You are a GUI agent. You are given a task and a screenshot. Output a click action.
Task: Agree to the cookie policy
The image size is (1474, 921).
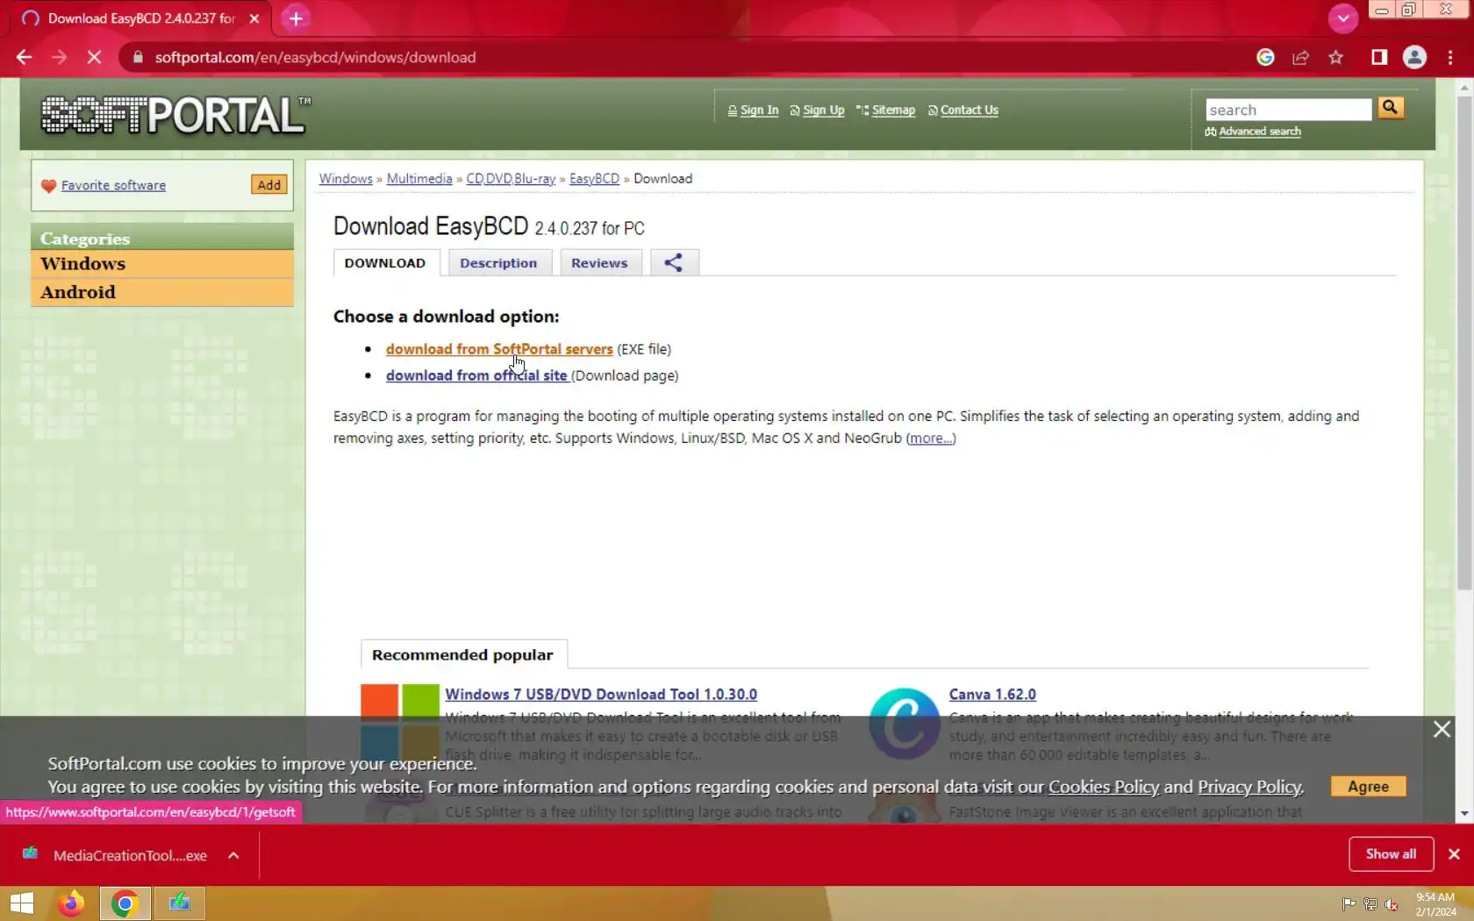[1368, 787]
